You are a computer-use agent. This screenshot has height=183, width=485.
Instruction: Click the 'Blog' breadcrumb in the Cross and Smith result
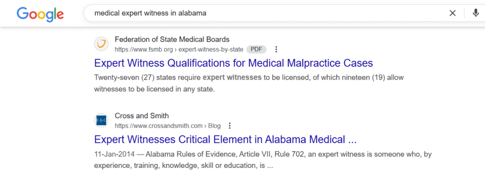tap(215, 126)
